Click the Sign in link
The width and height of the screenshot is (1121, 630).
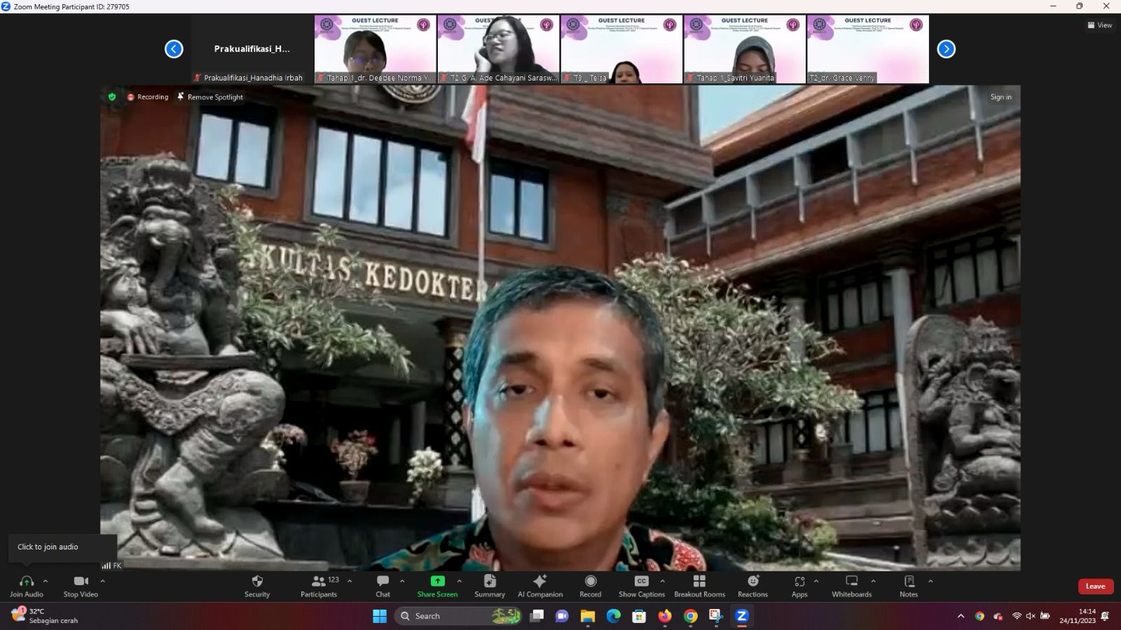pos(1000,97)
